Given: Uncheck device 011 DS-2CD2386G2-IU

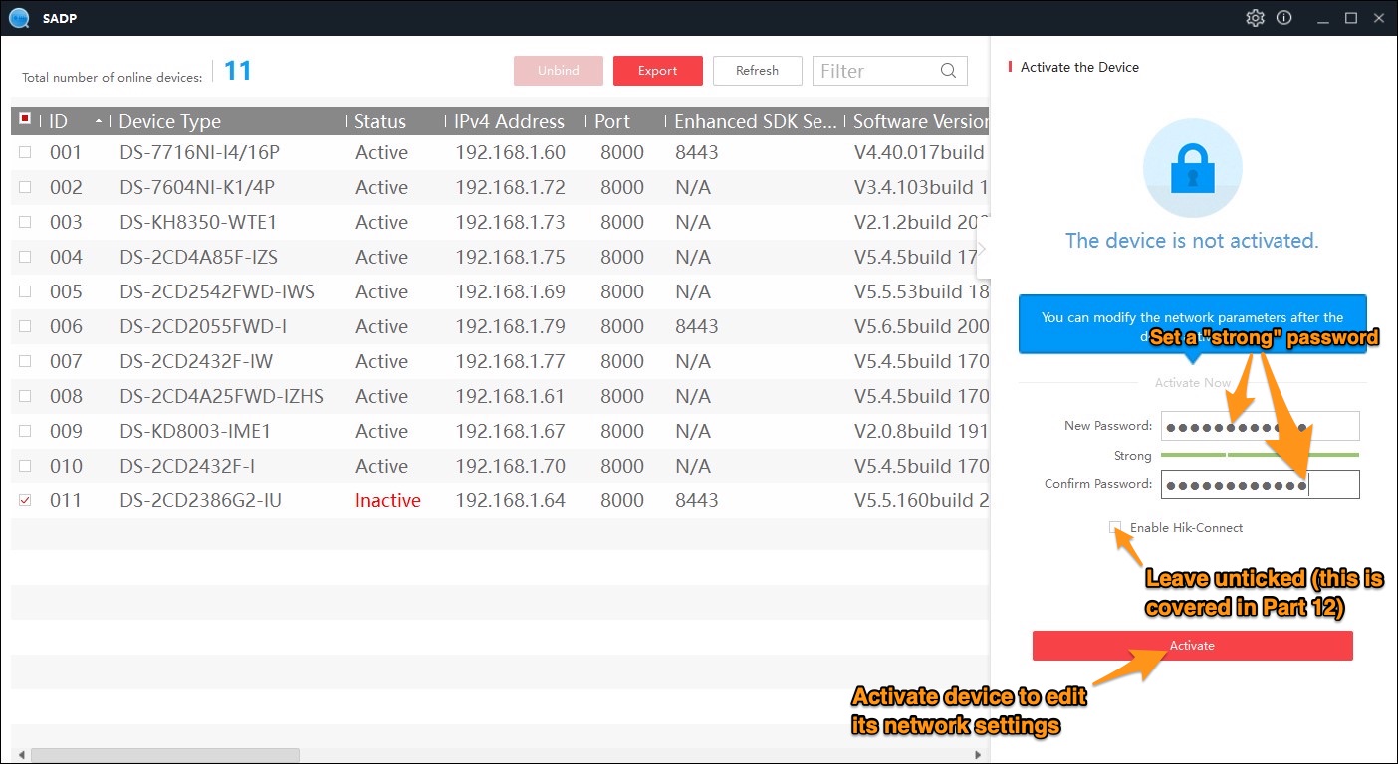Looking at the screenshot, I should (24, 500).
